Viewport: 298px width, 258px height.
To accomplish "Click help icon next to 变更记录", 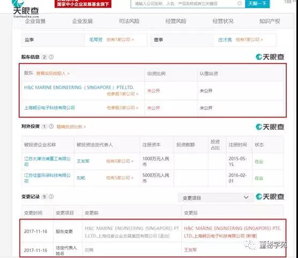I will (x=51, y=196).
